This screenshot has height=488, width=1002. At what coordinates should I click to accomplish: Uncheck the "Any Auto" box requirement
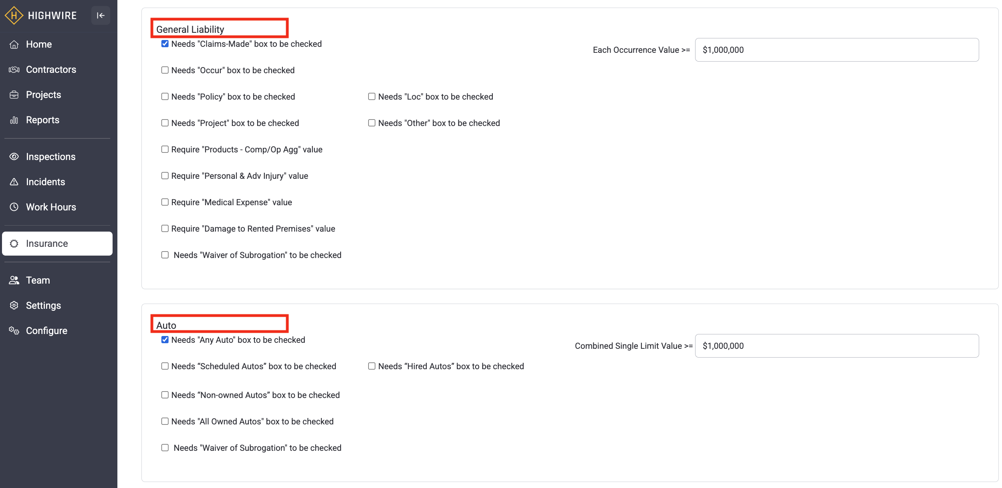[165, 340]
